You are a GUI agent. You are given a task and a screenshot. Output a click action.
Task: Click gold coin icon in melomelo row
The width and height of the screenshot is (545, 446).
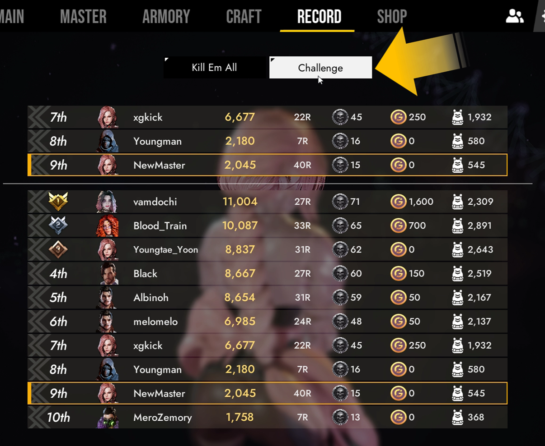click(x=398, y=322)
